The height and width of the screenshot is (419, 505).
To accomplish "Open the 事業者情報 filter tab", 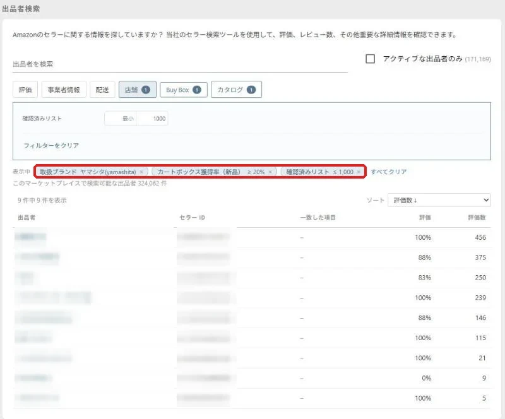I will (x=64, y=90).
